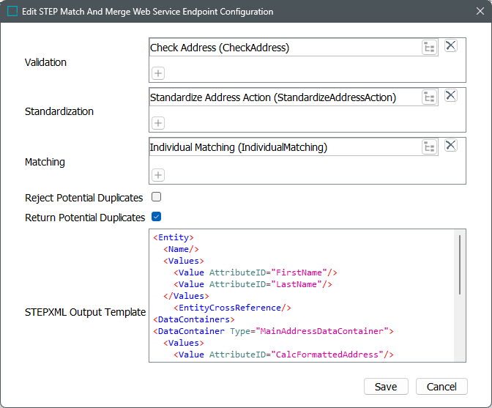The image size is (492, 408).
Task: Add a new Validation business condition
Action: pos(158,73)
